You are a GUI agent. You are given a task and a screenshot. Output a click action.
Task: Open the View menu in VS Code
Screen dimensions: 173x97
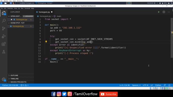click(x=16, y=8)
